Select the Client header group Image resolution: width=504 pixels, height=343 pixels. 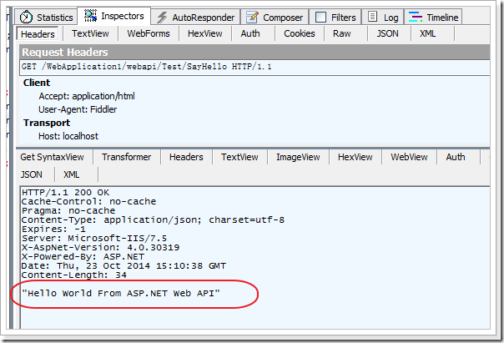click(x=37, y=83)
